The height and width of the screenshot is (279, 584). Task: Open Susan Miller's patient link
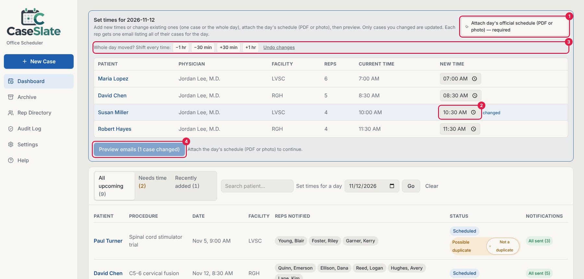click(x=113, y=112)
